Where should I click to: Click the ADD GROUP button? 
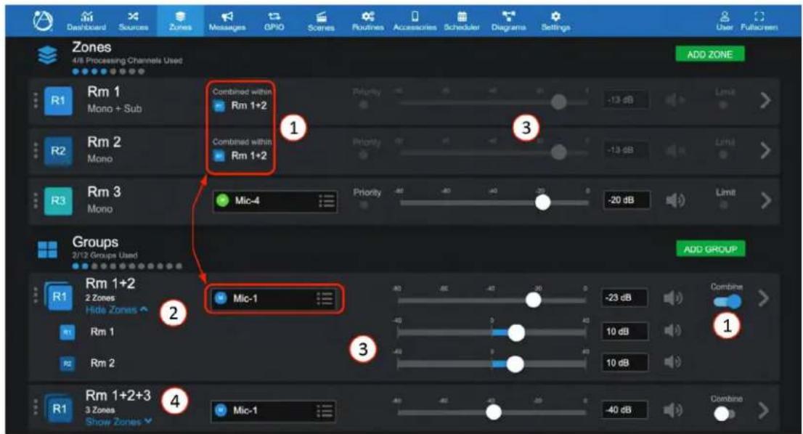[710, 249]
